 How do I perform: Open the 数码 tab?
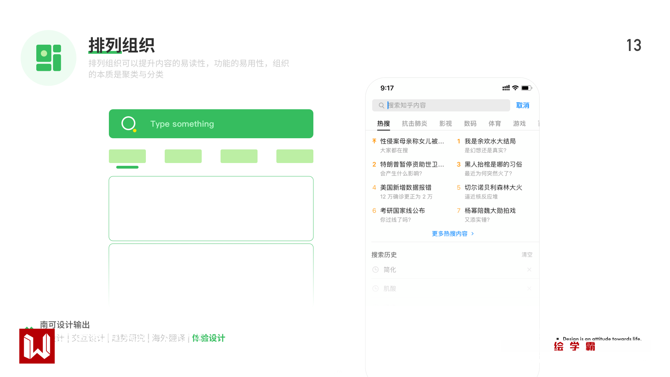click(x=470, y=124)
